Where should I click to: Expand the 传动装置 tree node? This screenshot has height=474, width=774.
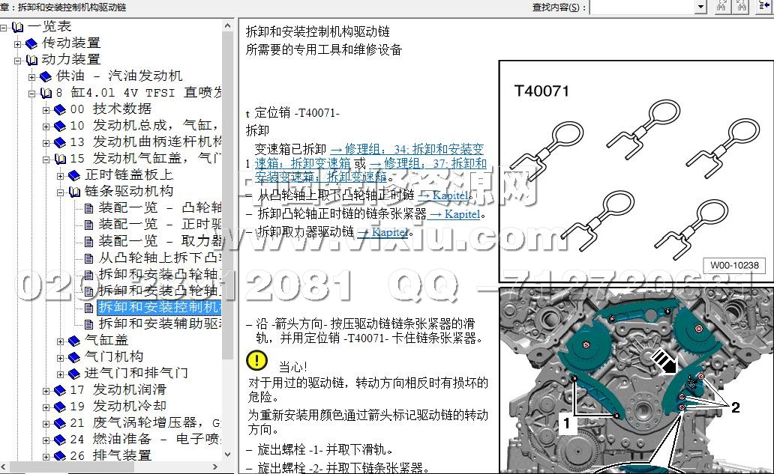18,43
